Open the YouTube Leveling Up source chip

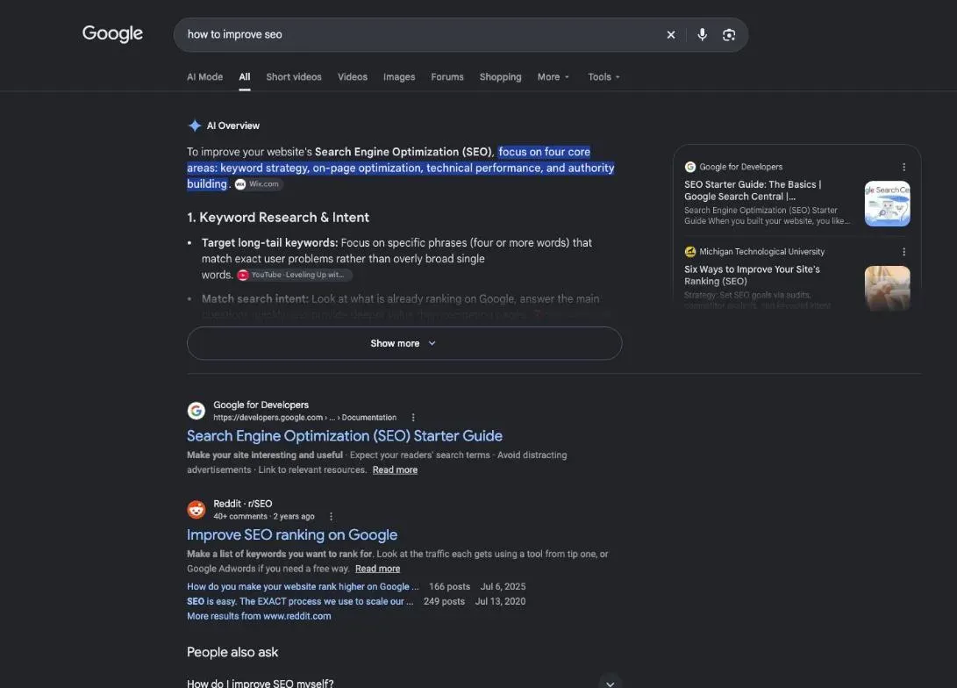295,275
